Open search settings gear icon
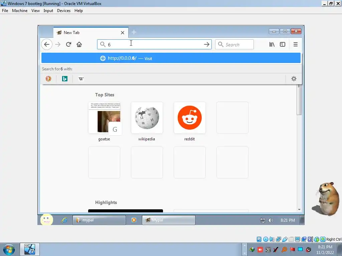Screen dimensions: 342x256 [294, 79]
